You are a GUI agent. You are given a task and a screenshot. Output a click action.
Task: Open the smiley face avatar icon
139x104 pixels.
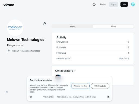coord(133,4)
